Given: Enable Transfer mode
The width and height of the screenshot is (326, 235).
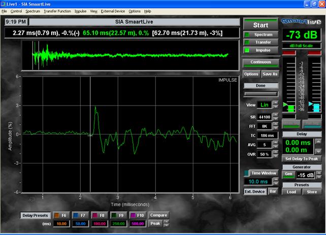Looking at the screenshot, I should tap(260, 42).
